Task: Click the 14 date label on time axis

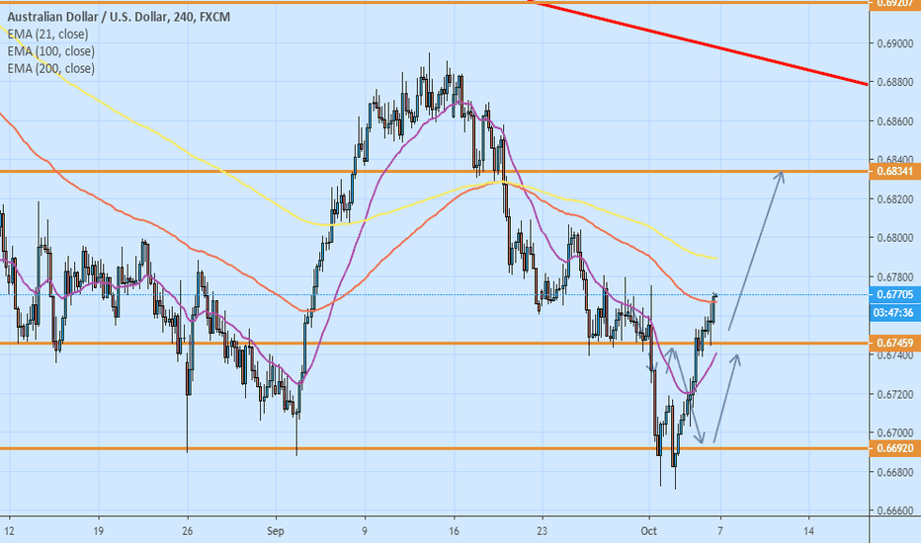Action: point(808,531)
